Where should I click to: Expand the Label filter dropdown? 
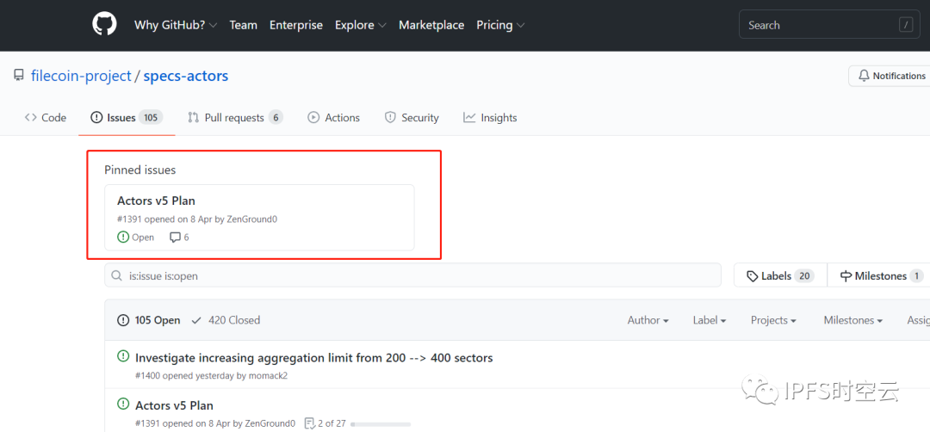click(x=710, y=320)
